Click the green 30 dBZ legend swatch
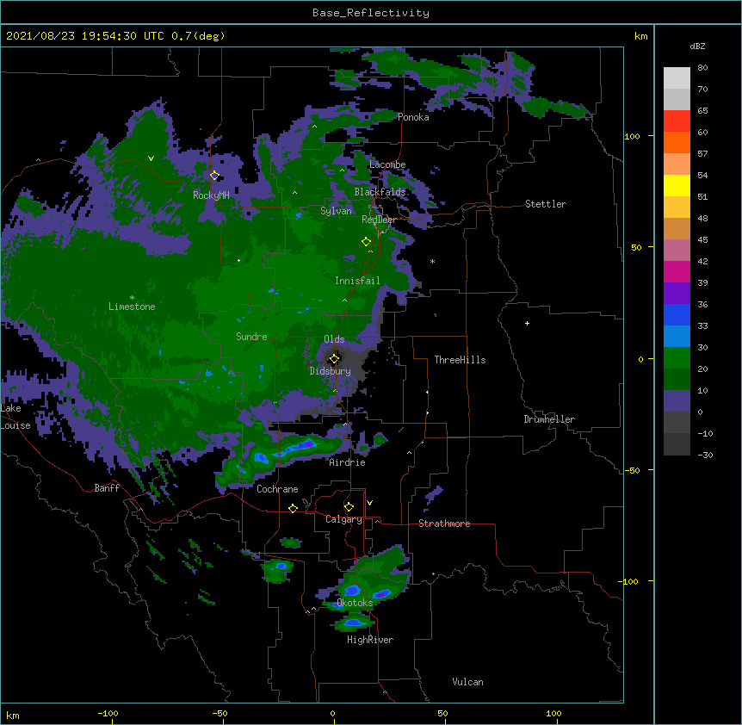The width and height of the screenshot is (742, 725). (677, 358)
